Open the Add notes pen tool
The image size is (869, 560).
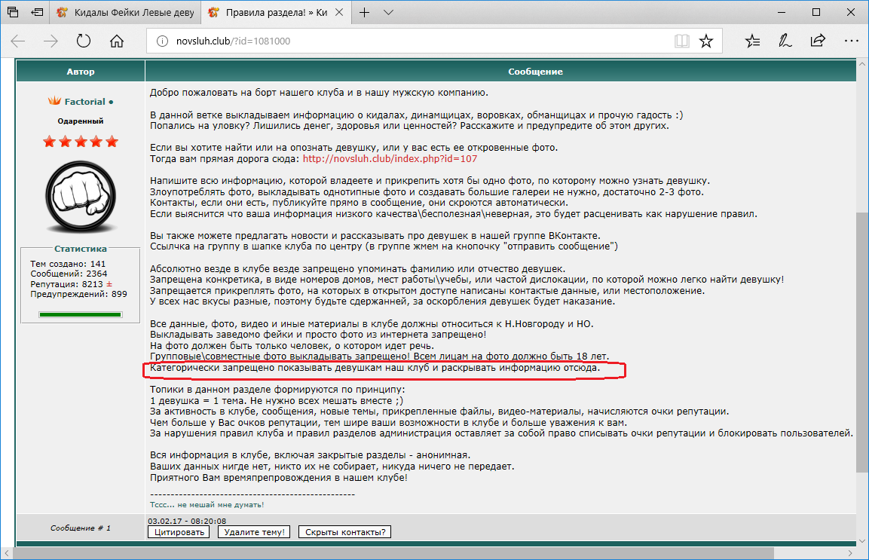pos(785,41)
